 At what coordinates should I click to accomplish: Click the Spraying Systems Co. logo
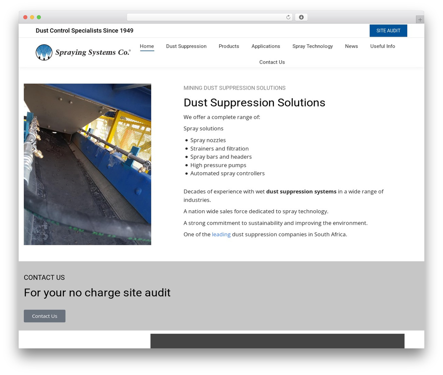tap(83, 52)
